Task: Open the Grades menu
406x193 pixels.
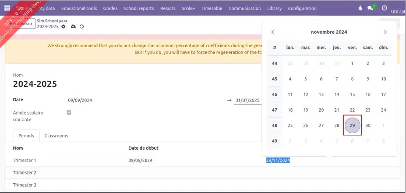Action: (110, 8)
